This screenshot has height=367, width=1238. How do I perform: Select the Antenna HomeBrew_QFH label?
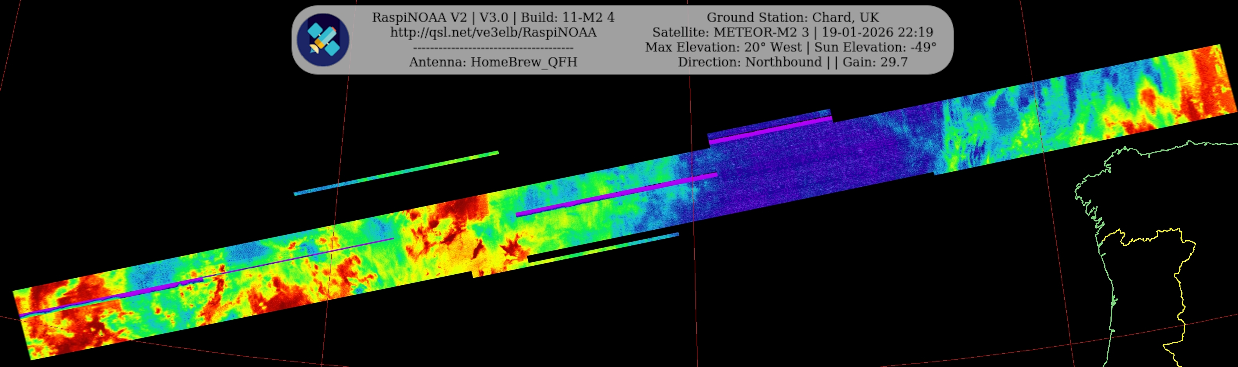click(493, 62)
